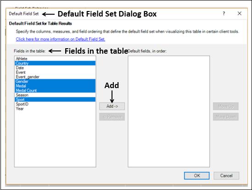Image resolution: width=252 pixels, height=190 pixels.
Task: Click inside the Default fields in order list
Action: click(x=169, y=112)
